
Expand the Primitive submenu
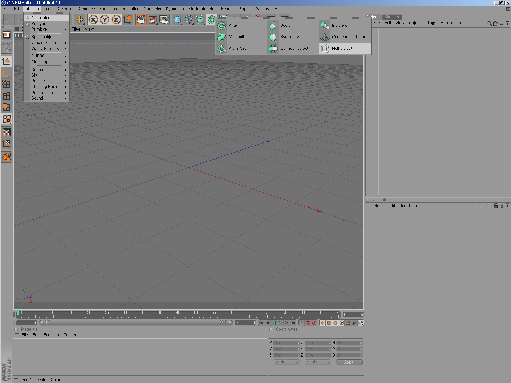coord(46,29)
